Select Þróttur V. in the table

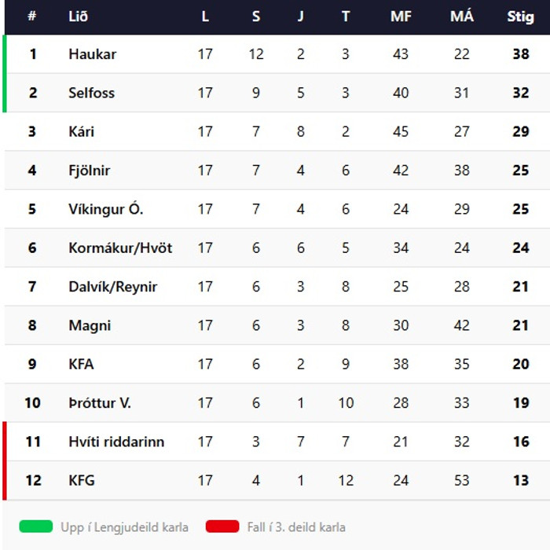tap(100, 403)
